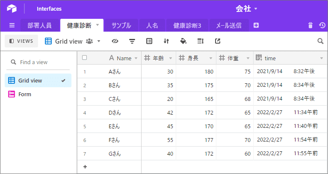Click the search magnifier icon in toolbar
This screenshot has height=174, width=328.
pyautogui.click(x=320, y=41)
